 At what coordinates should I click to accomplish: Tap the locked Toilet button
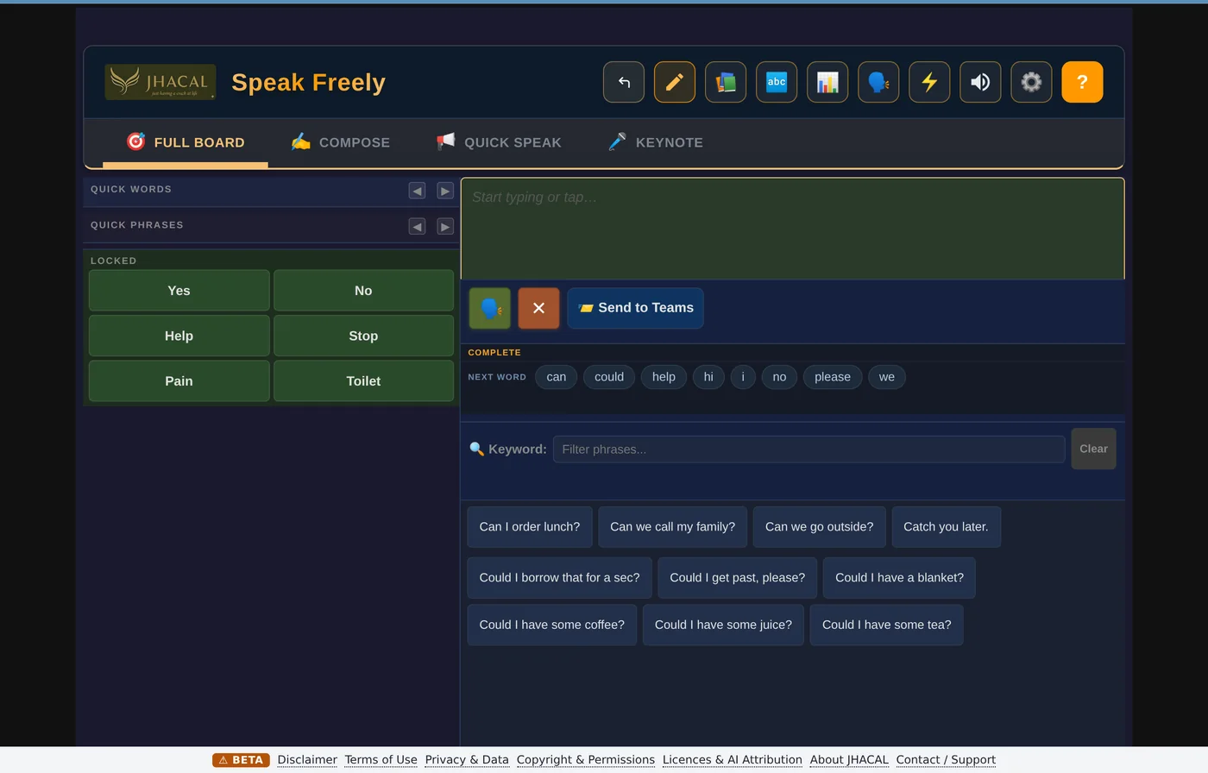pyautogui.click(x=363, y=380)
